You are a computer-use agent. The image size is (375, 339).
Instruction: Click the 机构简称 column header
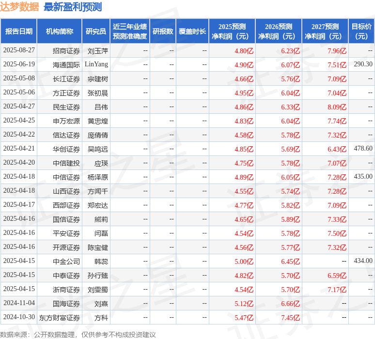pos(60,31)
